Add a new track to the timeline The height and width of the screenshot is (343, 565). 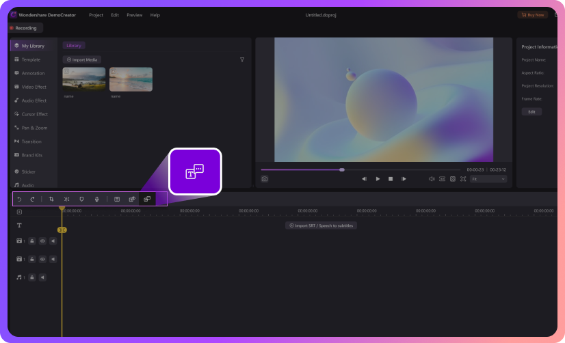point(19,212)
